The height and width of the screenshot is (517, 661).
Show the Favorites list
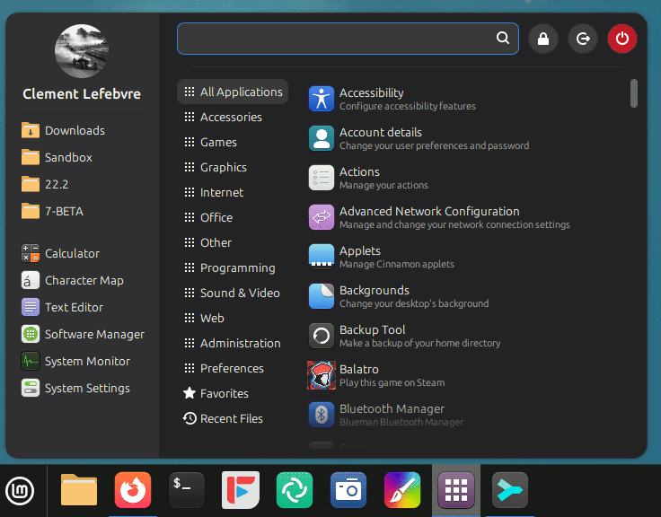233,393
